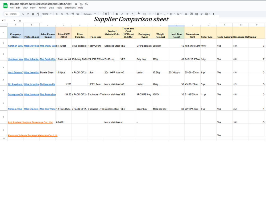
Task: View the cloud save status icon
Action: point(86,4)
